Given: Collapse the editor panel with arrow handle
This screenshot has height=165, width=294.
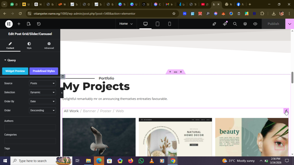Looking at the screenshot, I should [x=62, y=93].
